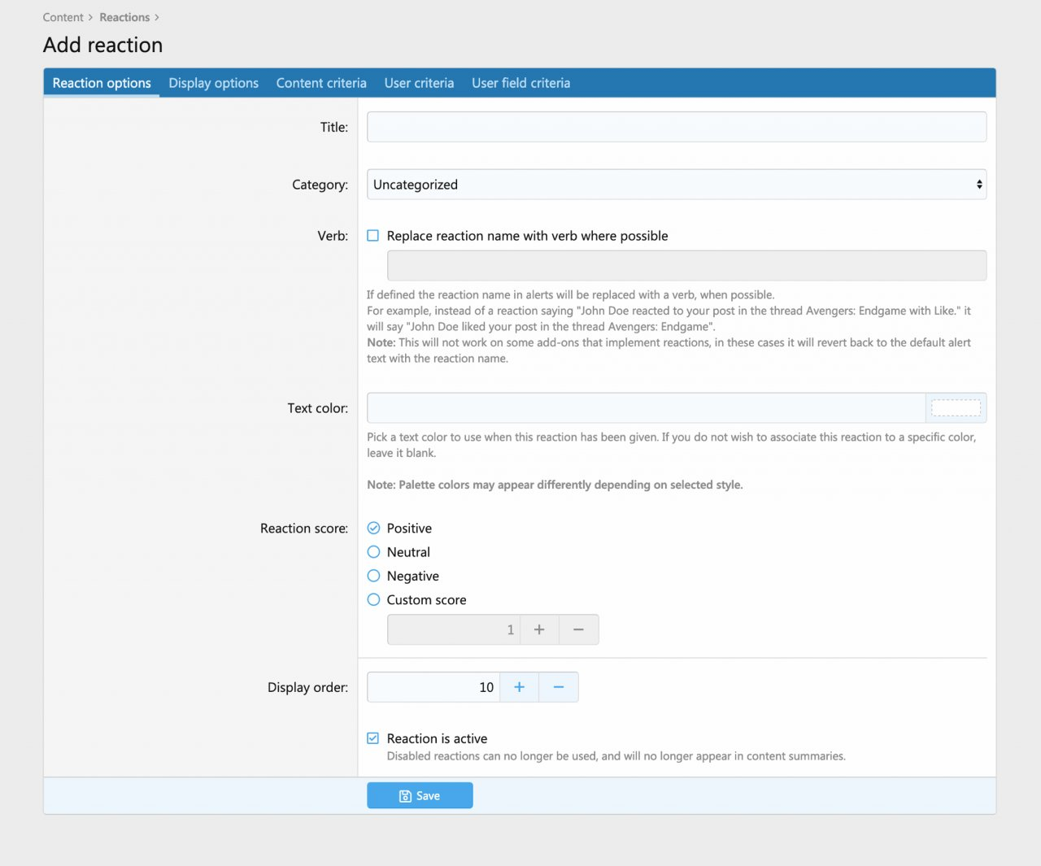Choose Custom score radio option
Screen dimensions: 1041x866
374,600
